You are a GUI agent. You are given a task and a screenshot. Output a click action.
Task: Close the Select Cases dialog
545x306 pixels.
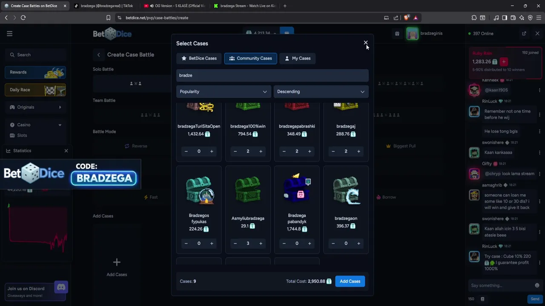coord(365,43)
